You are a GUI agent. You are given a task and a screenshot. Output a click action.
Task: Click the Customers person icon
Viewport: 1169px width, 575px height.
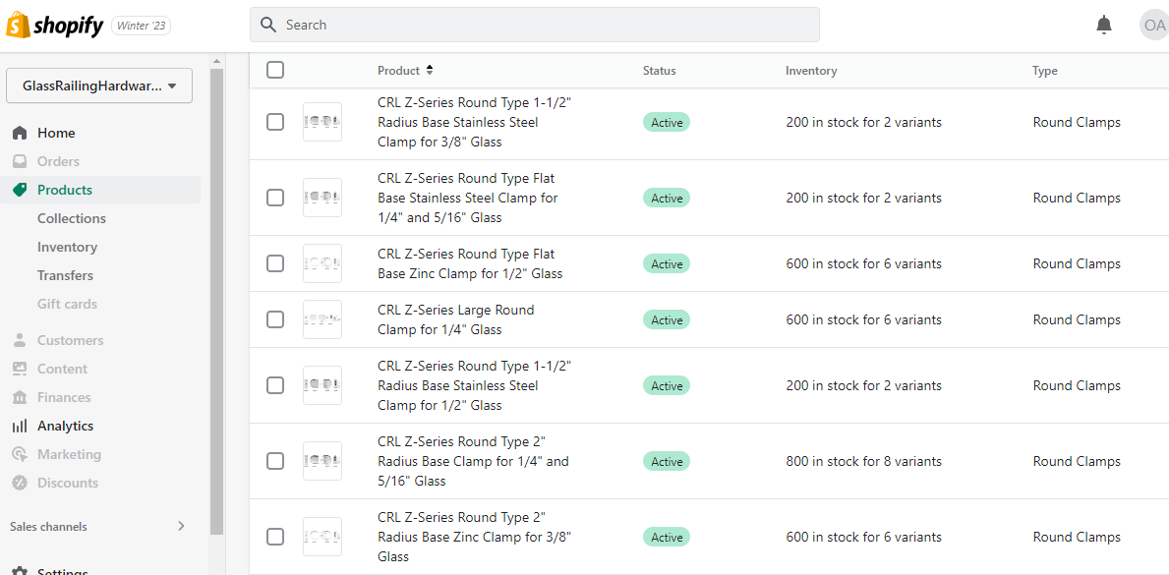(20, 340)
